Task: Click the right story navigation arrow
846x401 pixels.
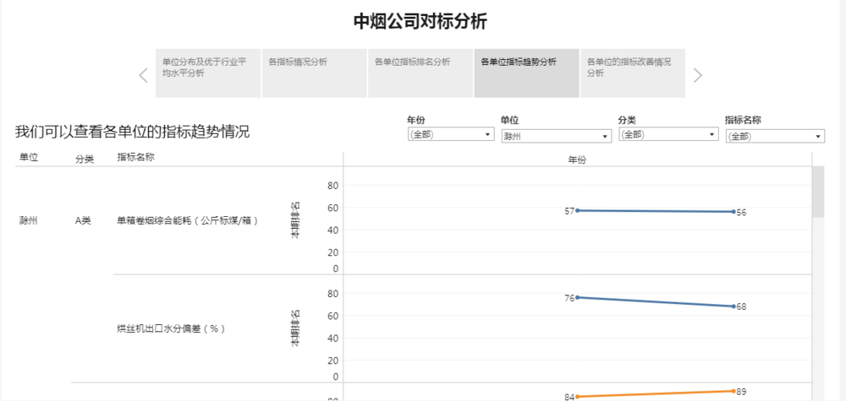Action: click(x=697, y=75)
